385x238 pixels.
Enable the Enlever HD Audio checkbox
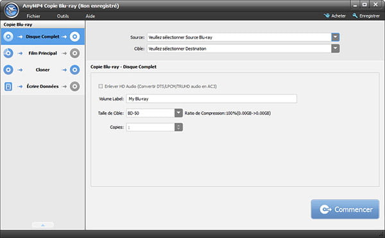coord(101,86)
